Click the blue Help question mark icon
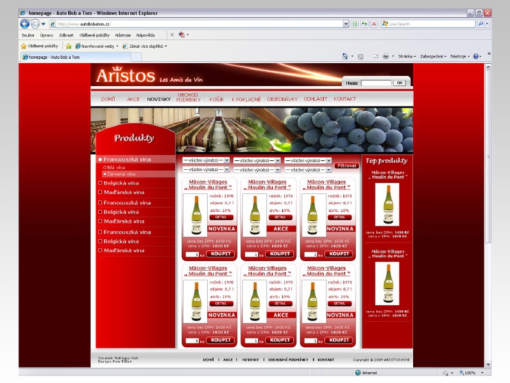The image size is (510, 383). pos(476,56)
